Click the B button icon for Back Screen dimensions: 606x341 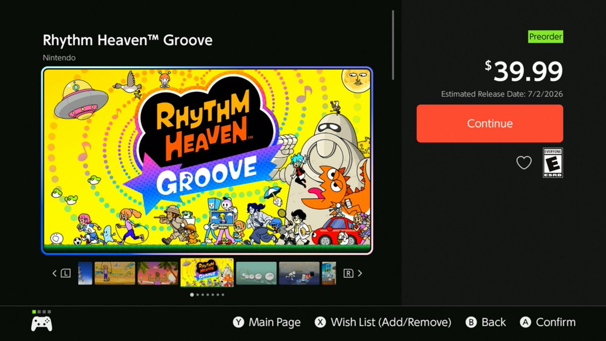pos(471,322)
